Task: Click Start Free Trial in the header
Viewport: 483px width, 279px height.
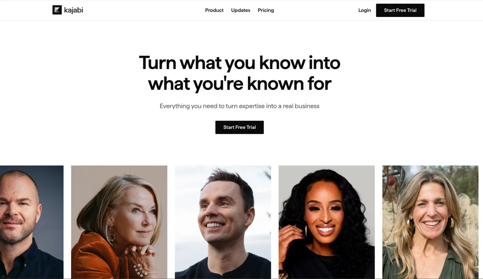Action: [x=400, y=10]
